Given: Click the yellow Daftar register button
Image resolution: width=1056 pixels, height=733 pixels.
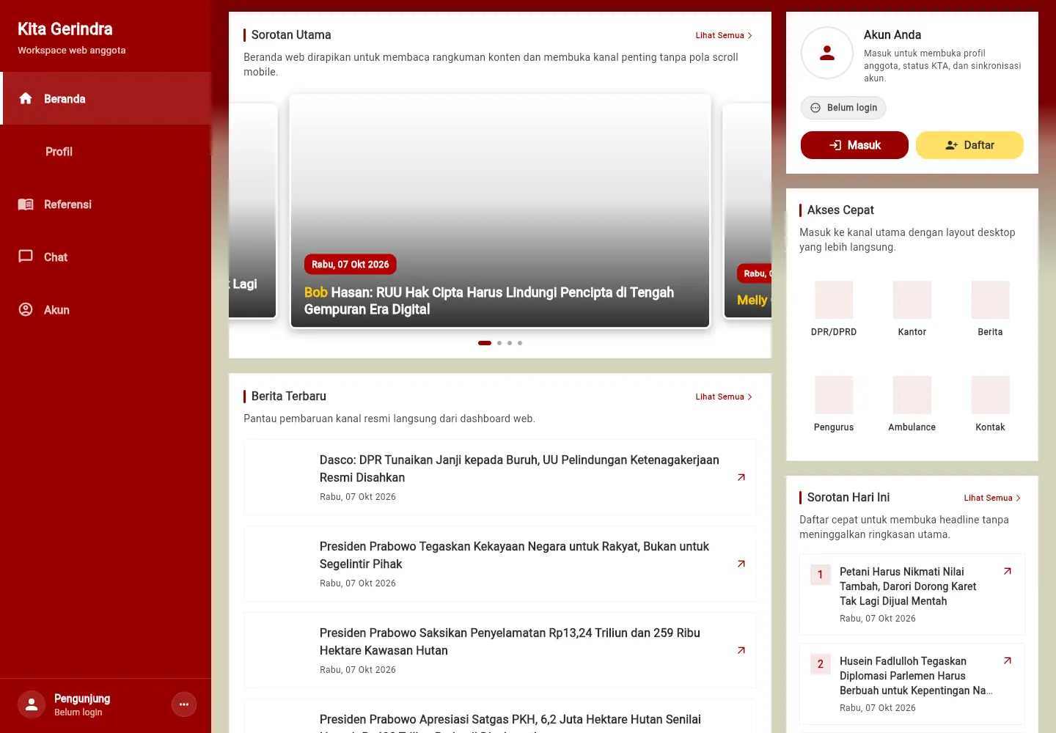Looking at the screenshot, I should 969,145.
